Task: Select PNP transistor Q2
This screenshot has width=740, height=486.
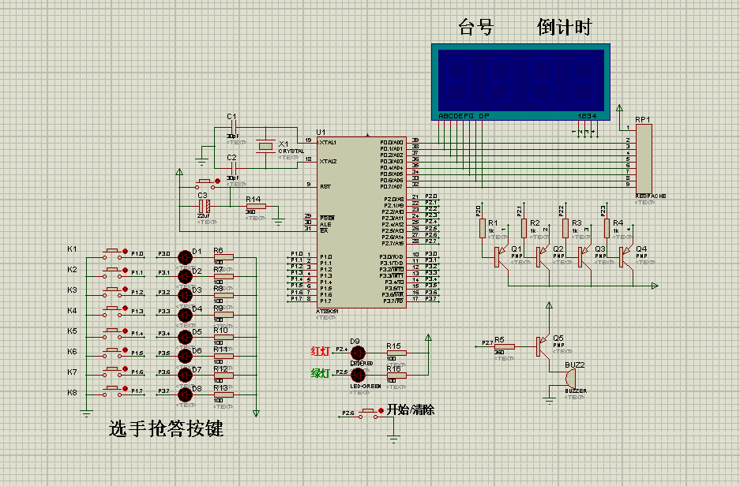Action: [x=543, y=256]
